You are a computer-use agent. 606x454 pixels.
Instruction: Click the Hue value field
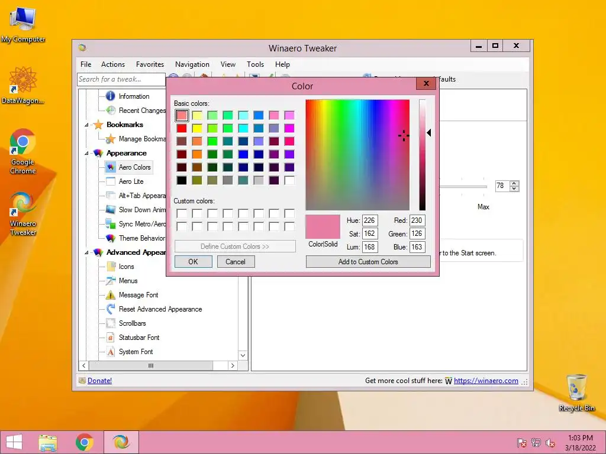(x=370, y=220)
